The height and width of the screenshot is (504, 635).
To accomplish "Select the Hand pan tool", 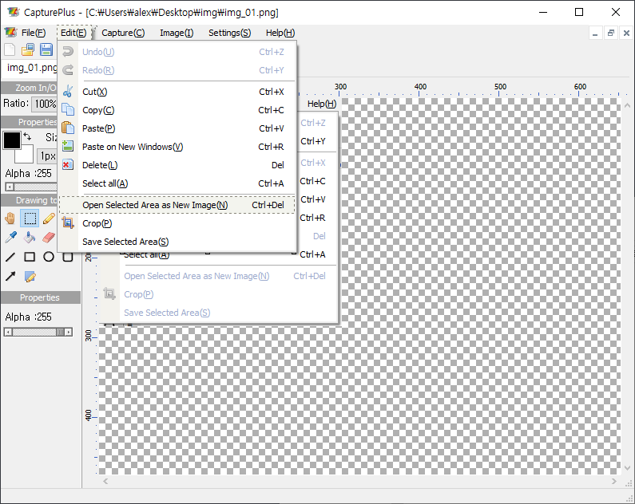I will pos(10,218).
